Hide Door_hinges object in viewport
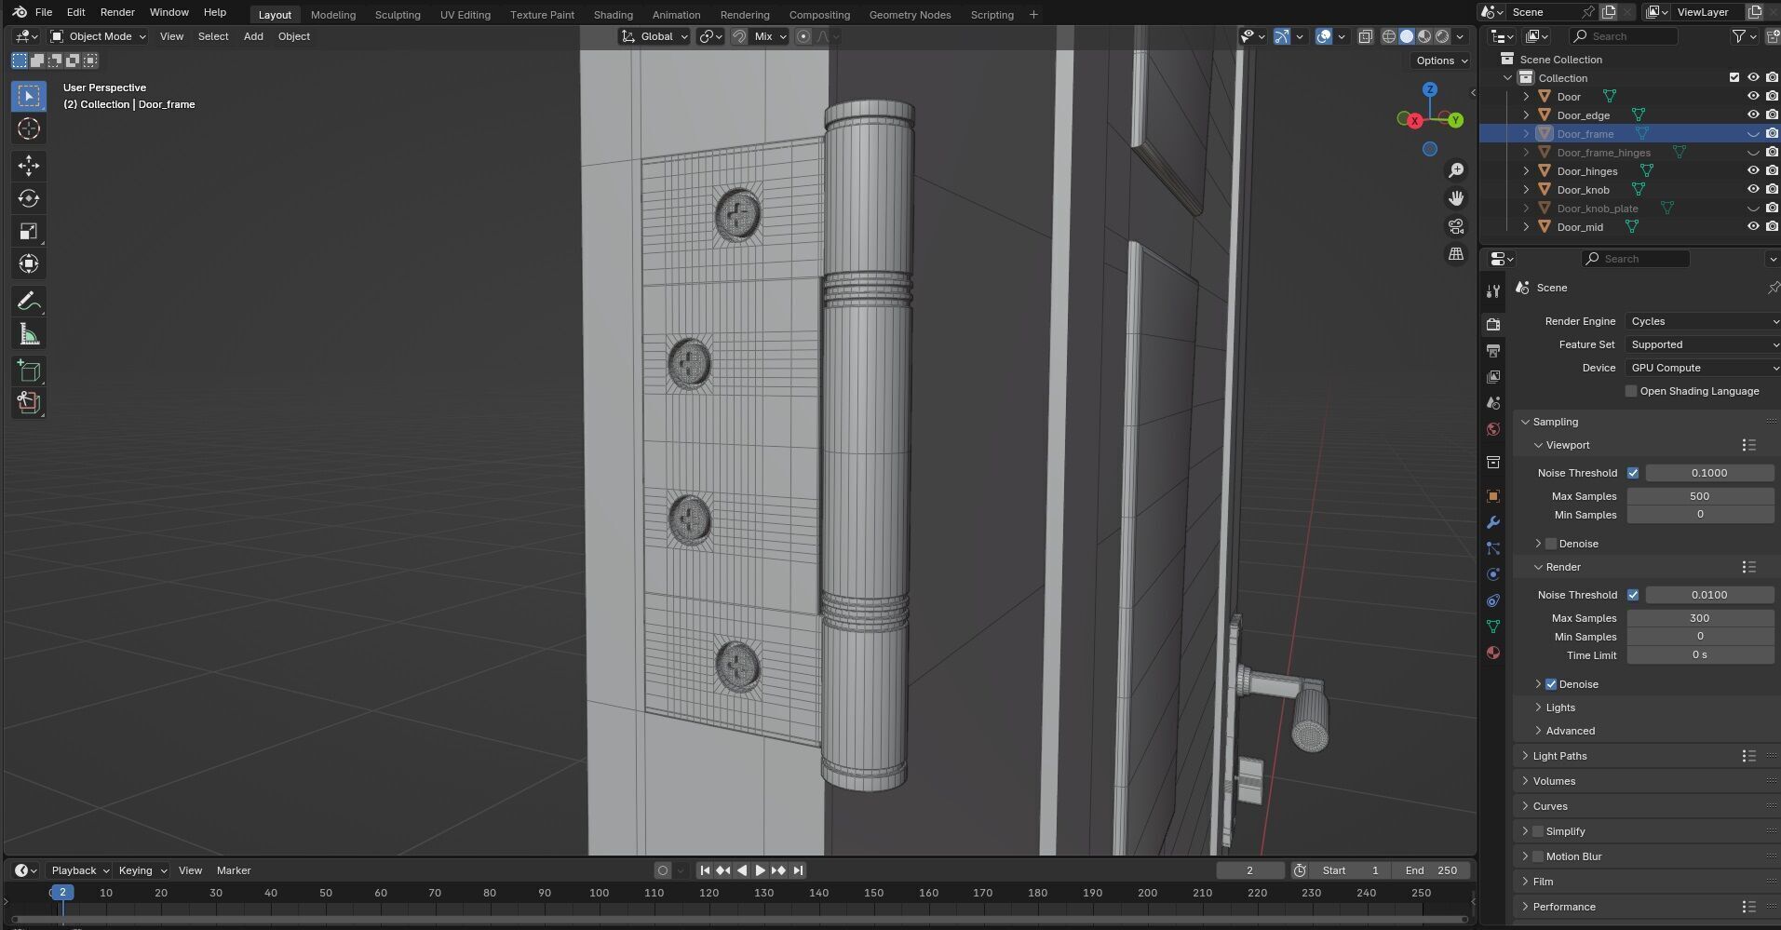 click(x=1753, y=170)
